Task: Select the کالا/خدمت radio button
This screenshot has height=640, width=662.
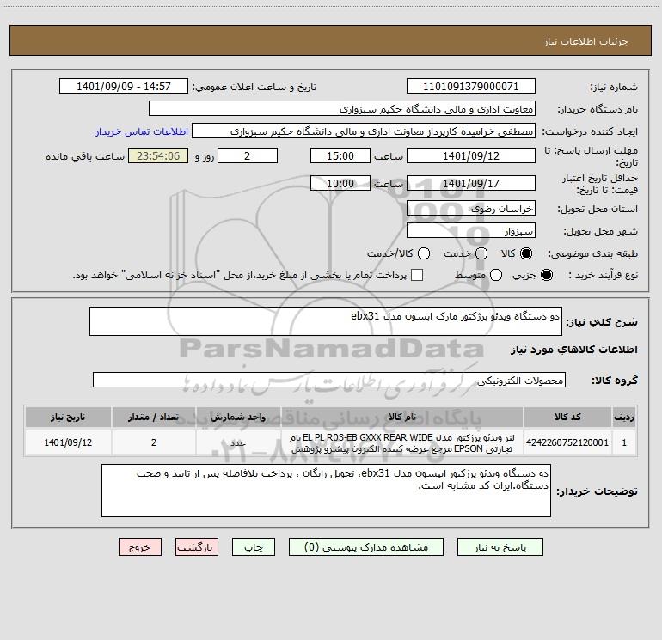Action: (x=424, y=253)
